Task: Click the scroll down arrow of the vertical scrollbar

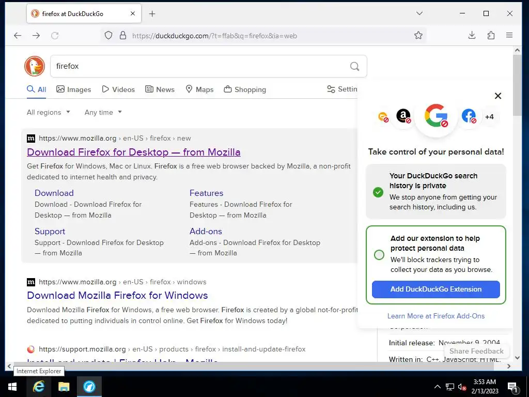Action: tap(517, 358)
